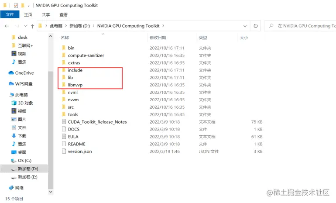Select the tools folder icon

click(64, 114)
